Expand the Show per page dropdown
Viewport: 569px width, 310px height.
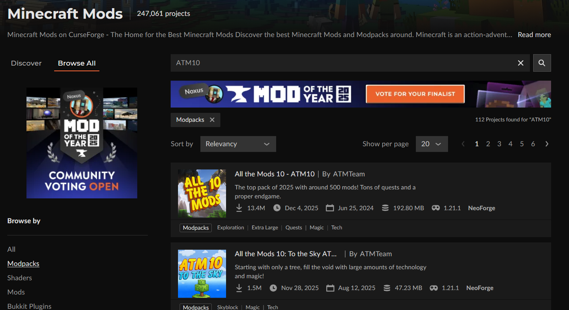pos(432,144)
